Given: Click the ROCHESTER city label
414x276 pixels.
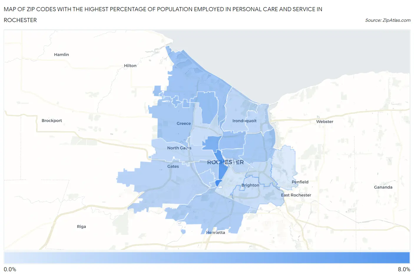Looking at the screenshot, I should 226,162.
